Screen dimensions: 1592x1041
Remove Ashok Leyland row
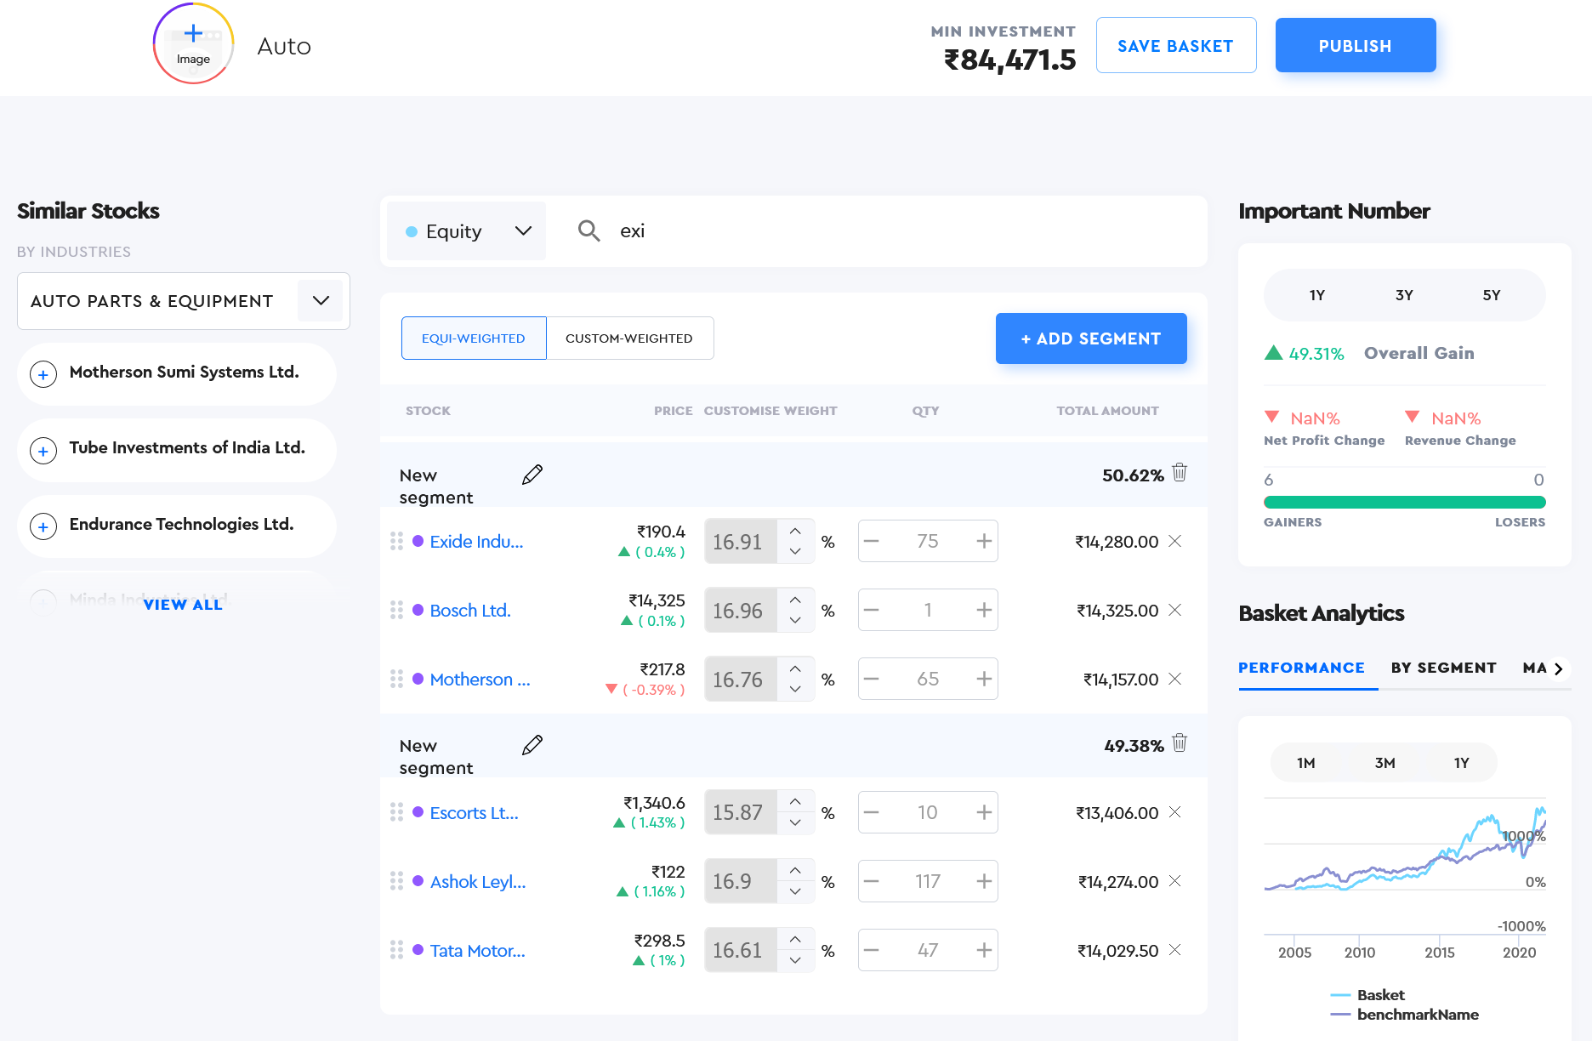pos(1175,881)
